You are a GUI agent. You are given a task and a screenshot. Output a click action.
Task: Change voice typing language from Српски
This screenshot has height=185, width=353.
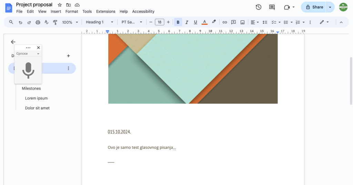(x=28, y=54)
